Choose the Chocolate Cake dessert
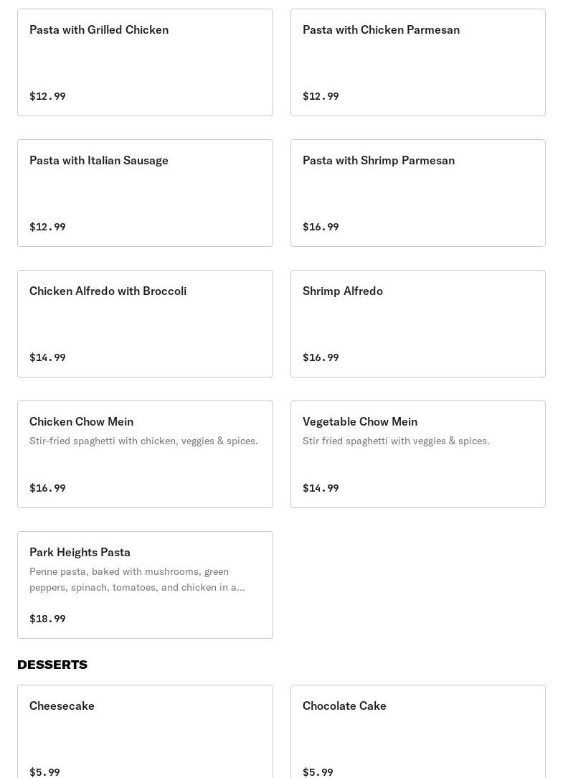 coord(418,731)
